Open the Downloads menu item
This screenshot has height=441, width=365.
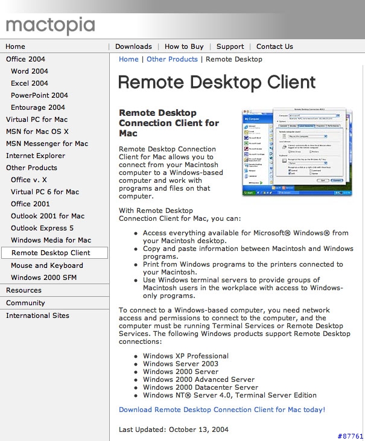[133, 46]
